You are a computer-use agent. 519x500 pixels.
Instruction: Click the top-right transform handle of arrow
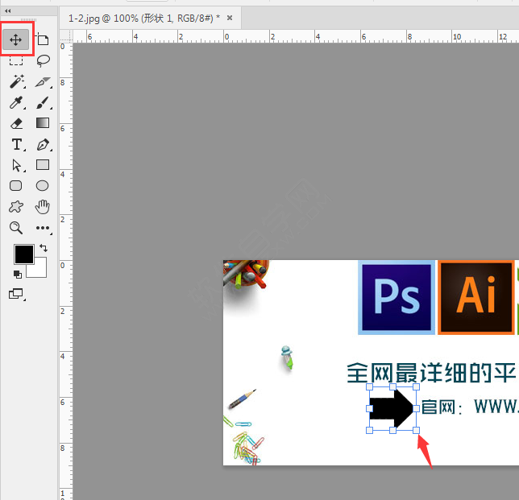pyautogui.click(x=416, y=387)
